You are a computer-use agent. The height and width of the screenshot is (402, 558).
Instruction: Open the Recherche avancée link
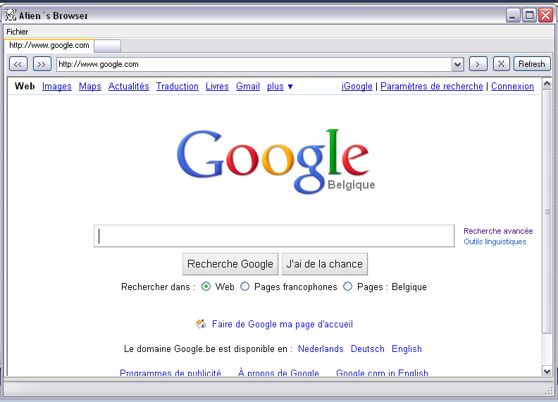coord(498,231)
